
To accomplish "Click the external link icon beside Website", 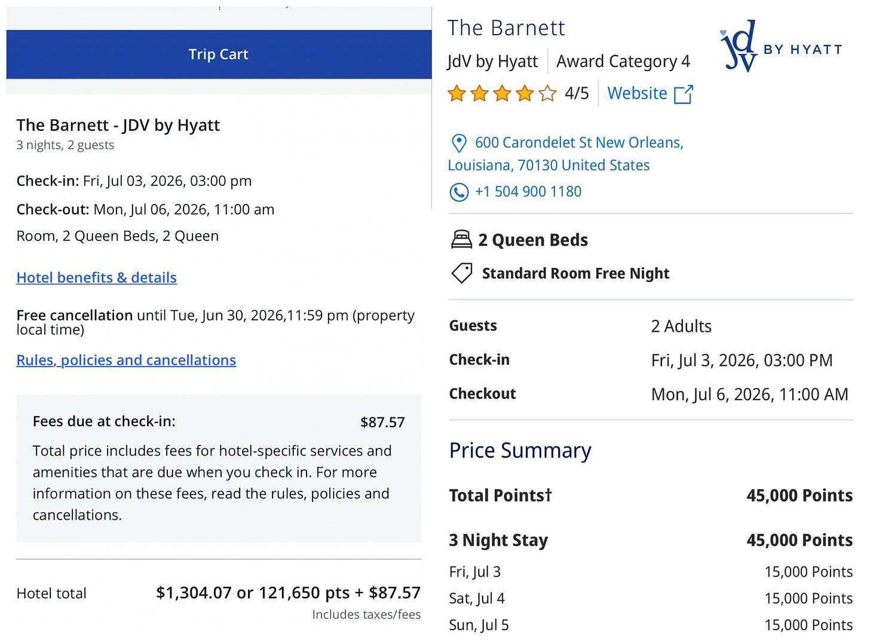I will [x=683, y=94].
